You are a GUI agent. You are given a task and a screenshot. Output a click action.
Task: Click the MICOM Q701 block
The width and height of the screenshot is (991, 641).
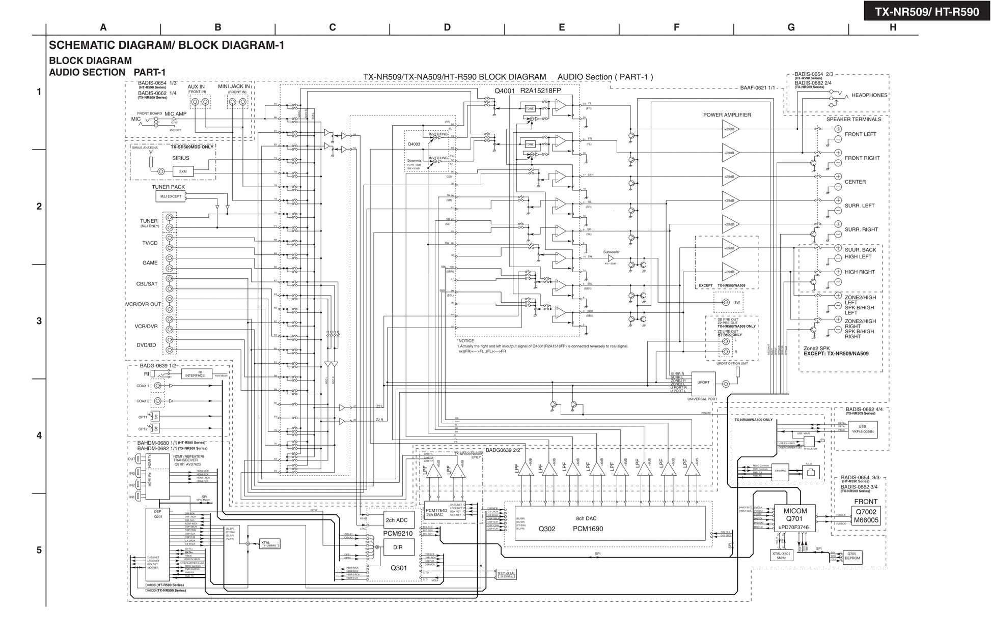(x=794, y=518)
